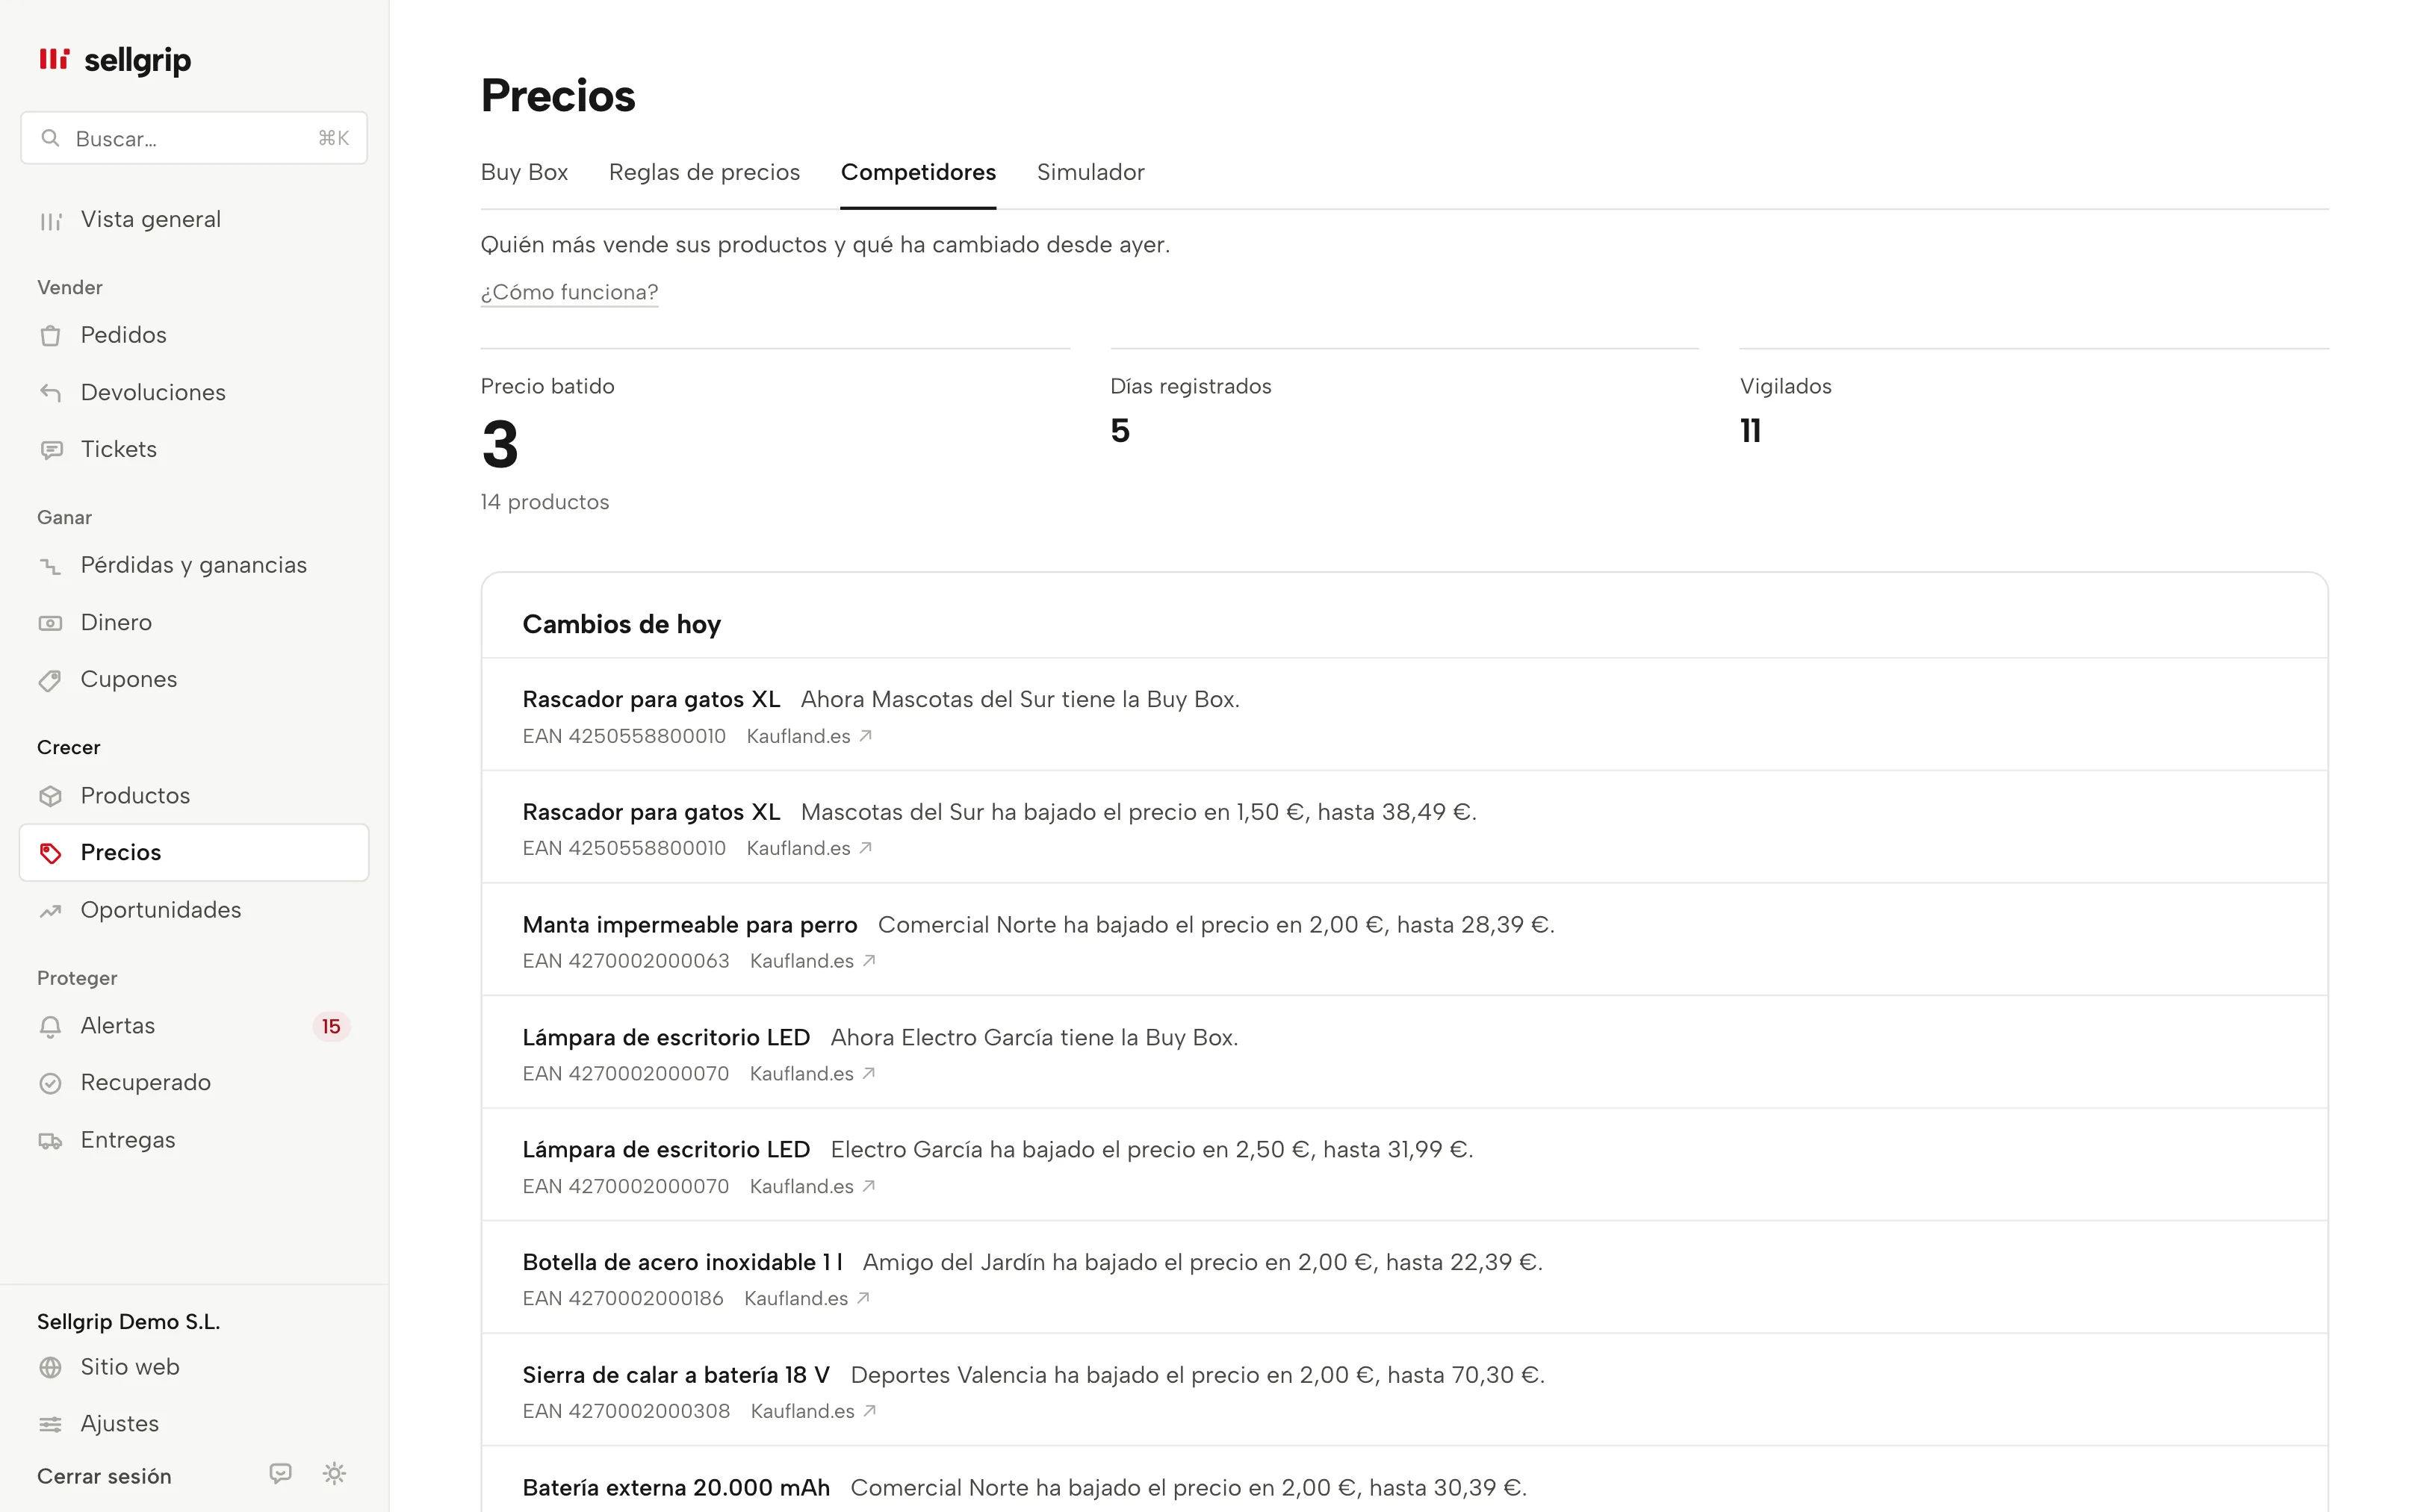The image size is (2420, 1512).
Task: Click the ¿Cómo funciona? link
Action: point(569,292)
